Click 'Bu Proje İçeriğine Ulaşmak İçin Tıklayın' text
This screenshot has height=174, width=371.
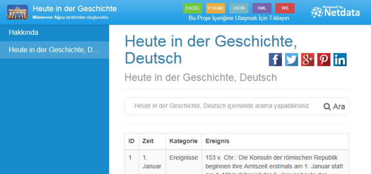pyautogui.click(x=239, y=18)
